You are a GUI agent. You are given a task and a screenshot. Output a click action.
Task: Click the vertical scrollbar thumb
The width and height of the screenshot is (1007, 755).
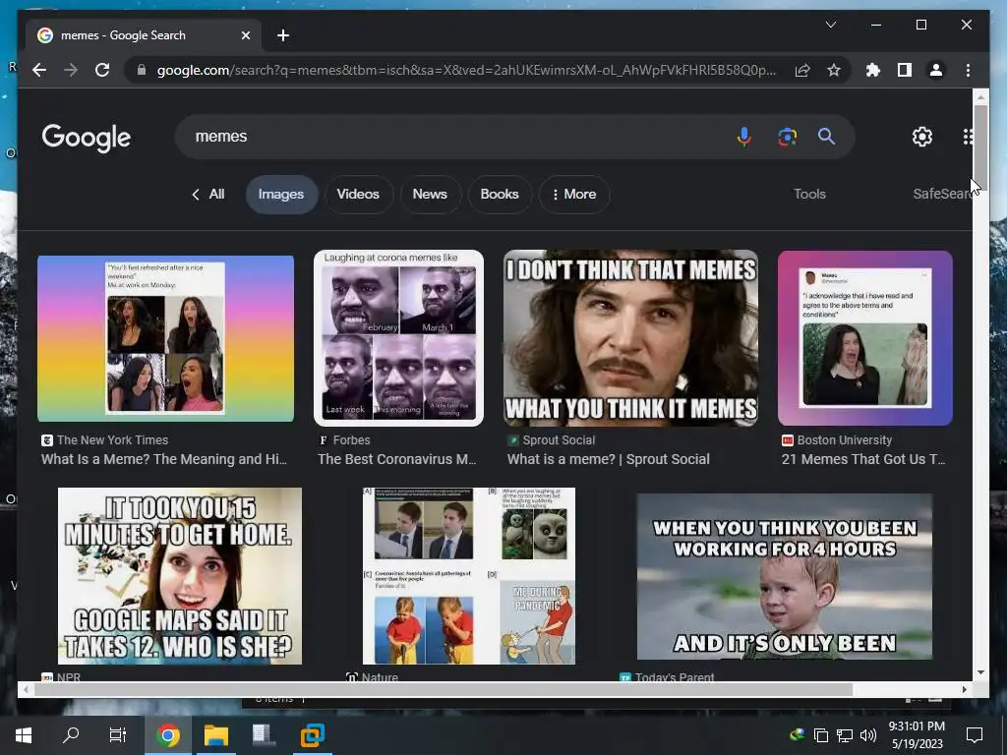pos(980,146)
